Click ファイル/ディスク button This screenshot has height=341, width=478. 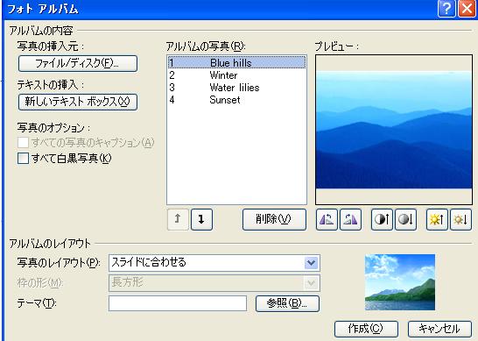(x=78, y=63)
